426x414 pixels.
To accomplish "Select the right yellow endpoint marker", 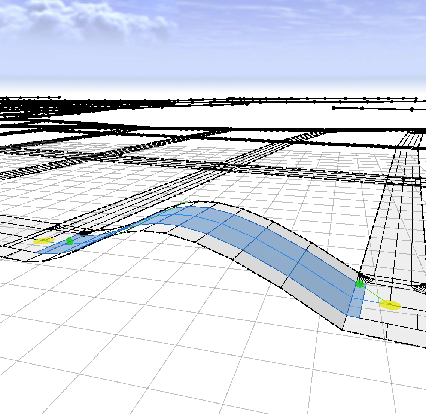I will coord(390,305).
